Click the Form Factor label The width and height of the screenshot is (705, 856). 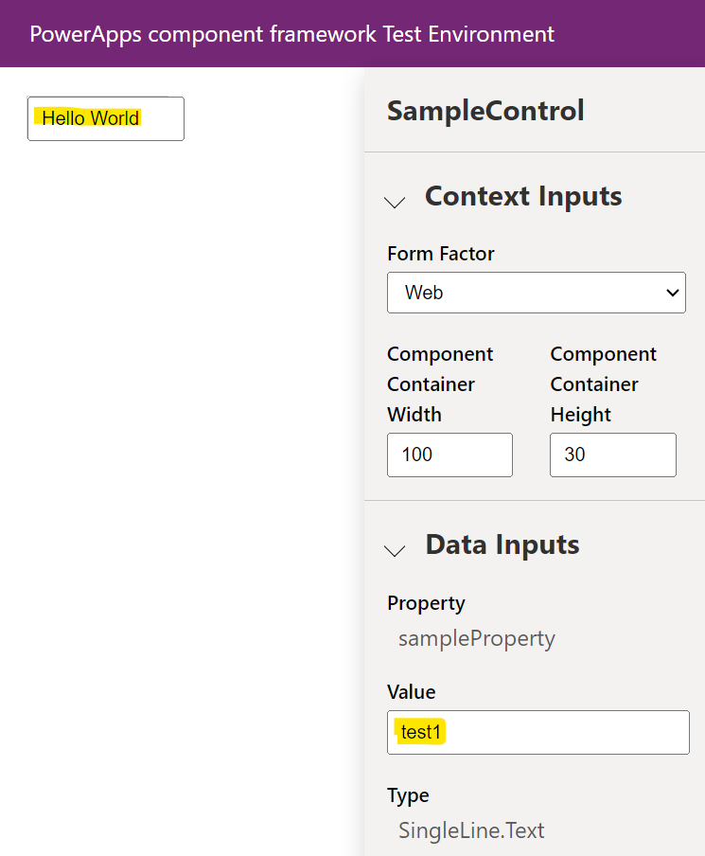pos(440,254)
